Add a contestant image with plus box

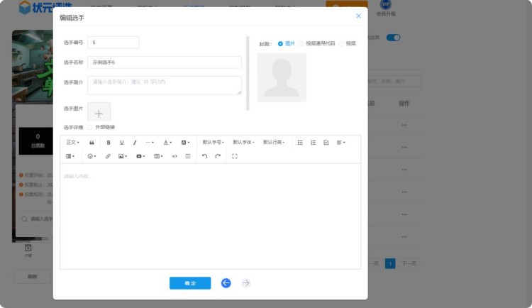99,114
